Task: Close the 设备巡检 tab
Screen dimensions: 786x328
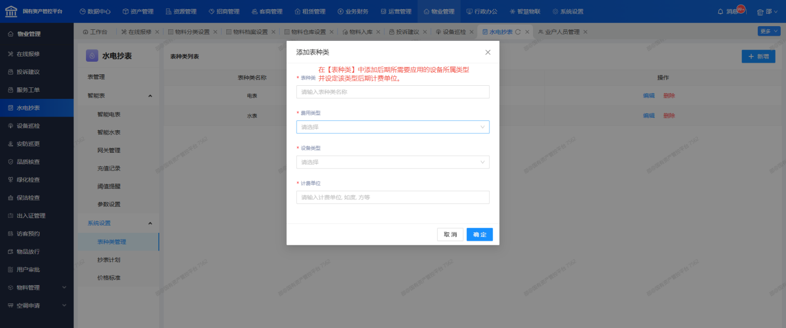Action: click(472, 32)
